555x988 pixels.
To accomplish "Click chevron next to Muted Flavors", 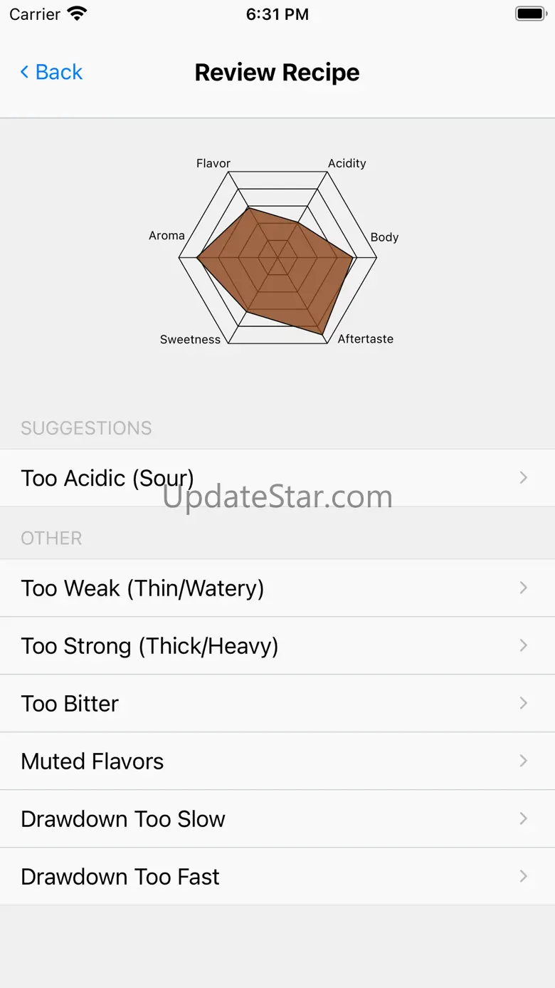I will click(x=523, y=761).
